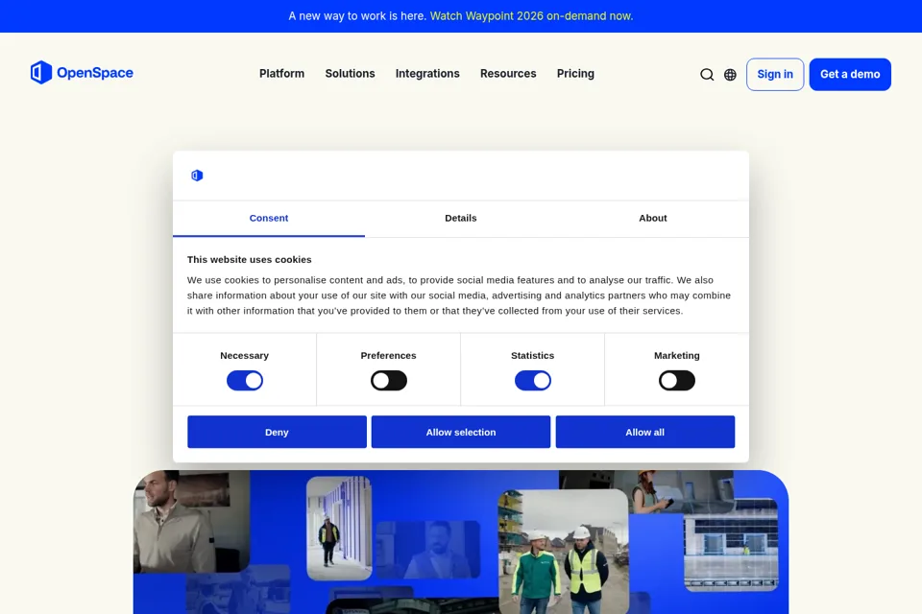Open the globe language selector icon
The height and width of the screenshot is (614, 922).
(730, 75)
